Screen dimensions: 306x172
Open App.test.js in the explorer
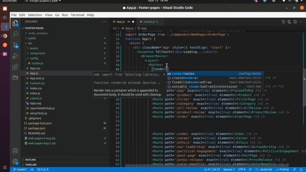(37, 78)
